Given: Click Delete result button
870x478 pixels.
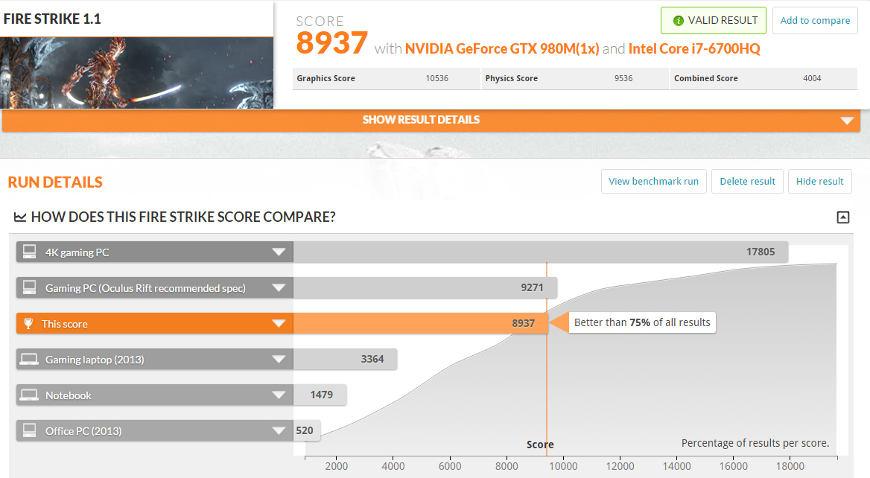Looking at the screenshot, I should [747, 182].
